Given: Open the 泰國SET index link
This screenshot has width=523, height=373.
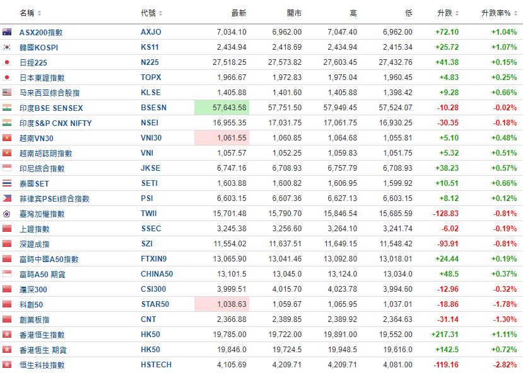Looking at the screenshot, I should click(x=34, y=183).
